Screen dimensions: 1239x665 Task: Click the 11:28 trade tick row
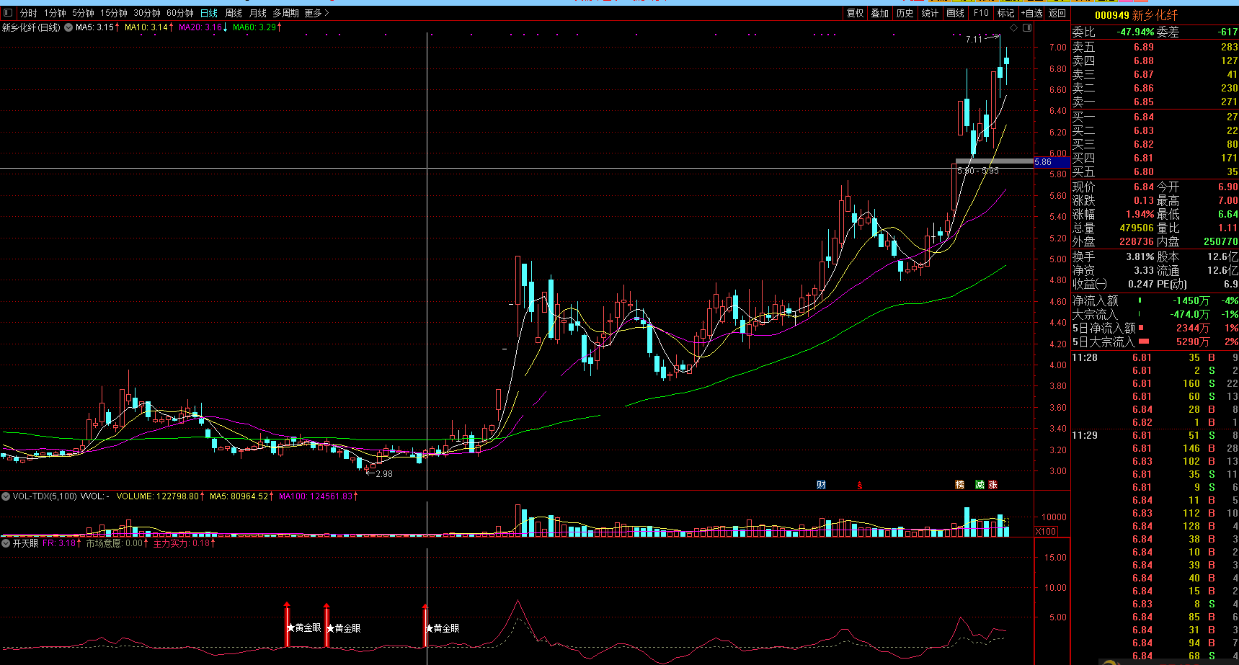[x=1155, y=357]
